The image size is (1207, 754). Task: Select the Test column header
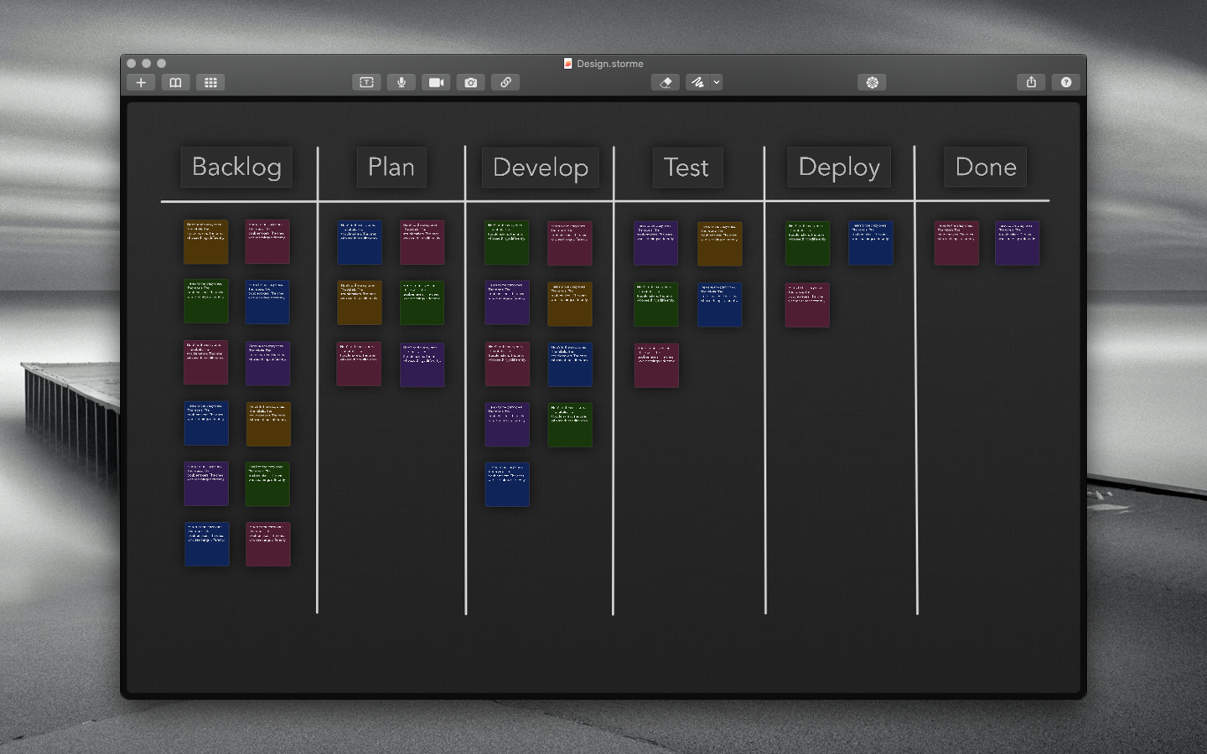(686, 168)
